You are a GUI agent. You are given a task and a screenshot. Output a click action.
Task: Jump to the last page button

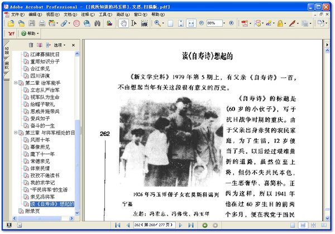point(191,225)
